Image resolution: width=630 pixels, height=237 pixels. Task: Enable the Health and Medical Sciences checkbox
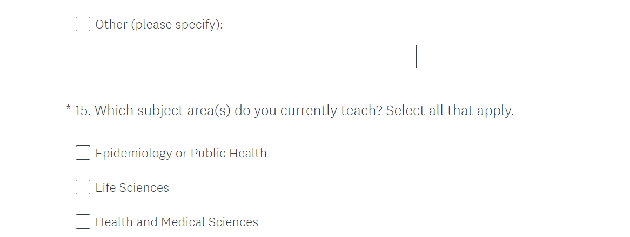tap(83, 222)
